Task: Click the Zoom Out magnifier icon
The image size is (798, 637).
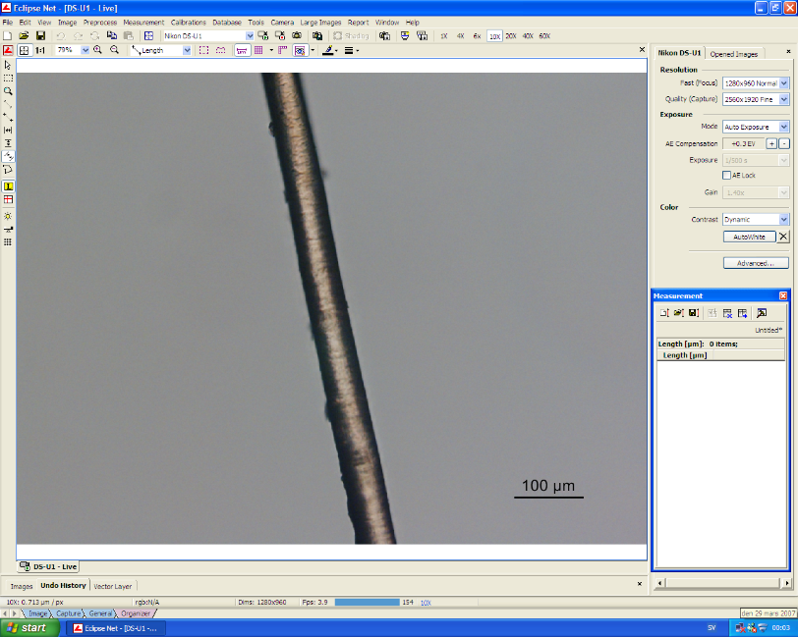Action: pyautogui.click(x=115, y=50)
